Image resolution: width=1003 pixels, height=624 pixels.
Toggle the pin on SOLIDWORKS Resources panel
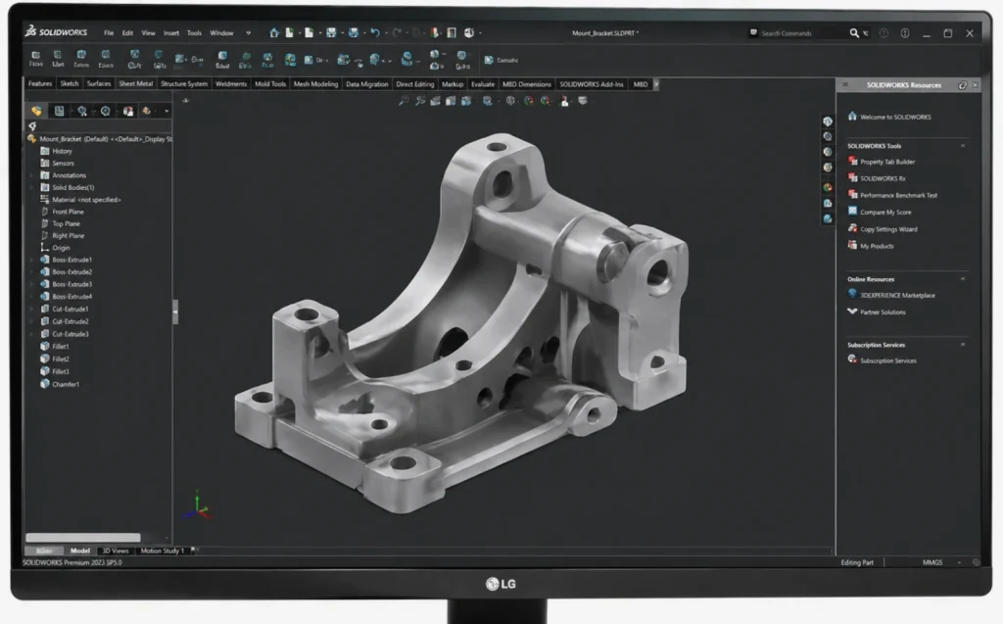[963, 85]
